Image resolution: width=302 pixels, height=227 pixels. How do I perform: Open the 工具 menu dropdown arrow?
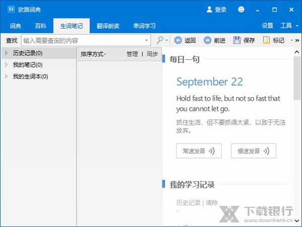(x=297, y=26)
